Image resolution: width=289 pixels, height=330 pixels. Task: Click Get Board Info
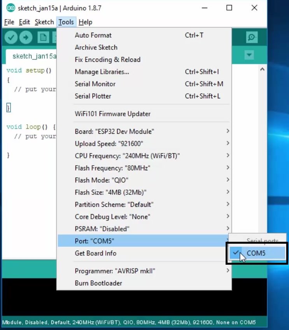[x=145, y=253]
